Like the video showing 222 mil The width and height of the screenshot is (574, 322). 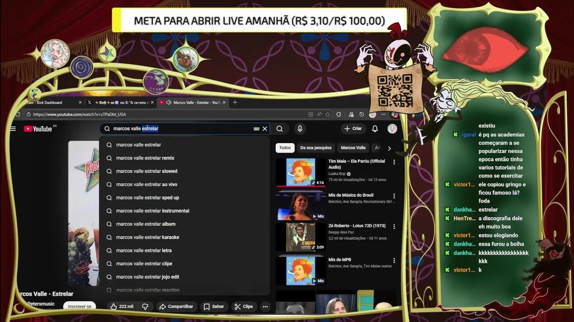pos(122,306)
